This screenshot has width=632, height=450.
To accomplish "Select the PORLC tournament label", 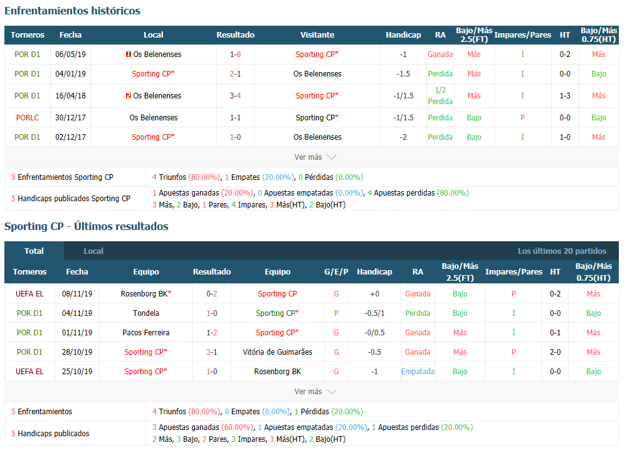I will [28, 118].
